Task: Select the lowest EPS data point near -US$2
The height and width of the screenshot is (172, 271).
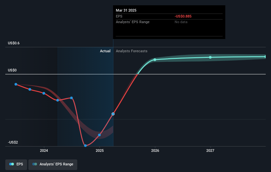Action: 85,146
